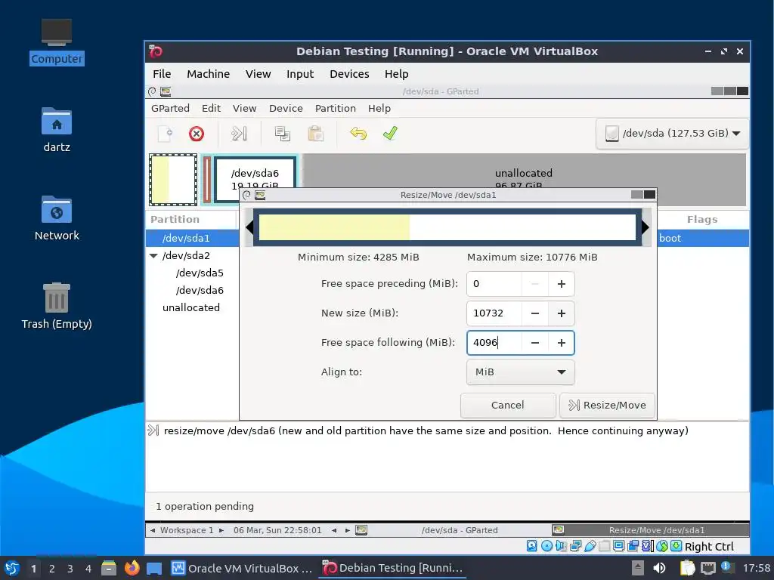Open the VirtualBox Devices menu
The height and width of the screenshot is (580, 774).
pyautogui.click(x=349, y=74)
